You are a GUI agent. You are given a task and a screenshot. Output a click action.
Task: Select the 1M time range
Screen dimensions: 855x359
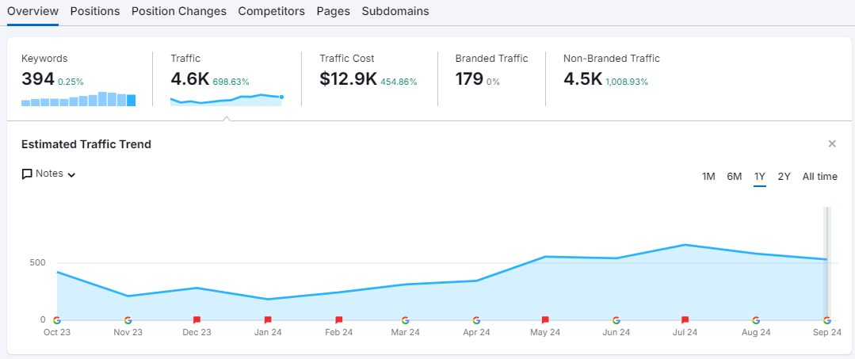[708, 177]
